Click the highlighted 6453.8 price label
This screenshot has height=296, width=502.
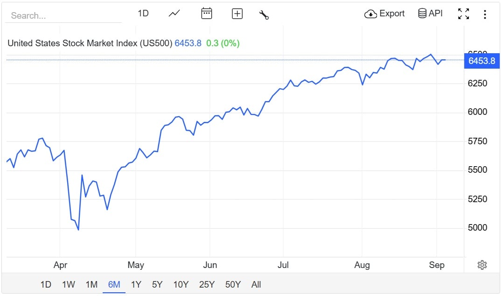coord(481,61)
